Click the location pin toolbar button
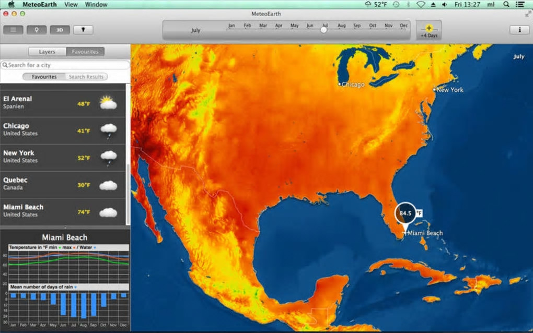533x333 pixels. (37, 30)
